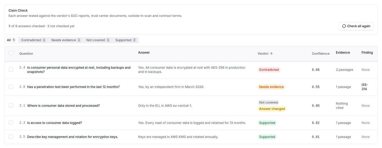
Task: Click the Answer changed badge
Action: pos(272,109)
